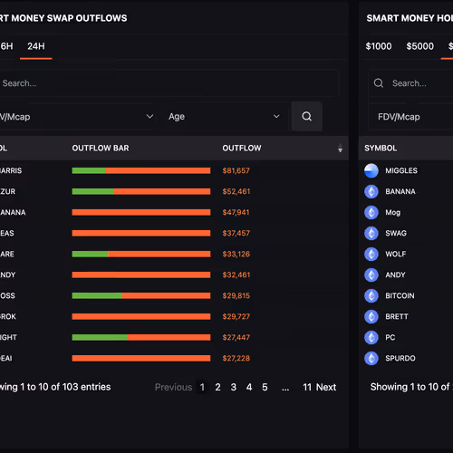Open the FDV/Mcap dropdown in outflows panel
The height and width of the screenshot is (453, 453).
tap(77, 117)
